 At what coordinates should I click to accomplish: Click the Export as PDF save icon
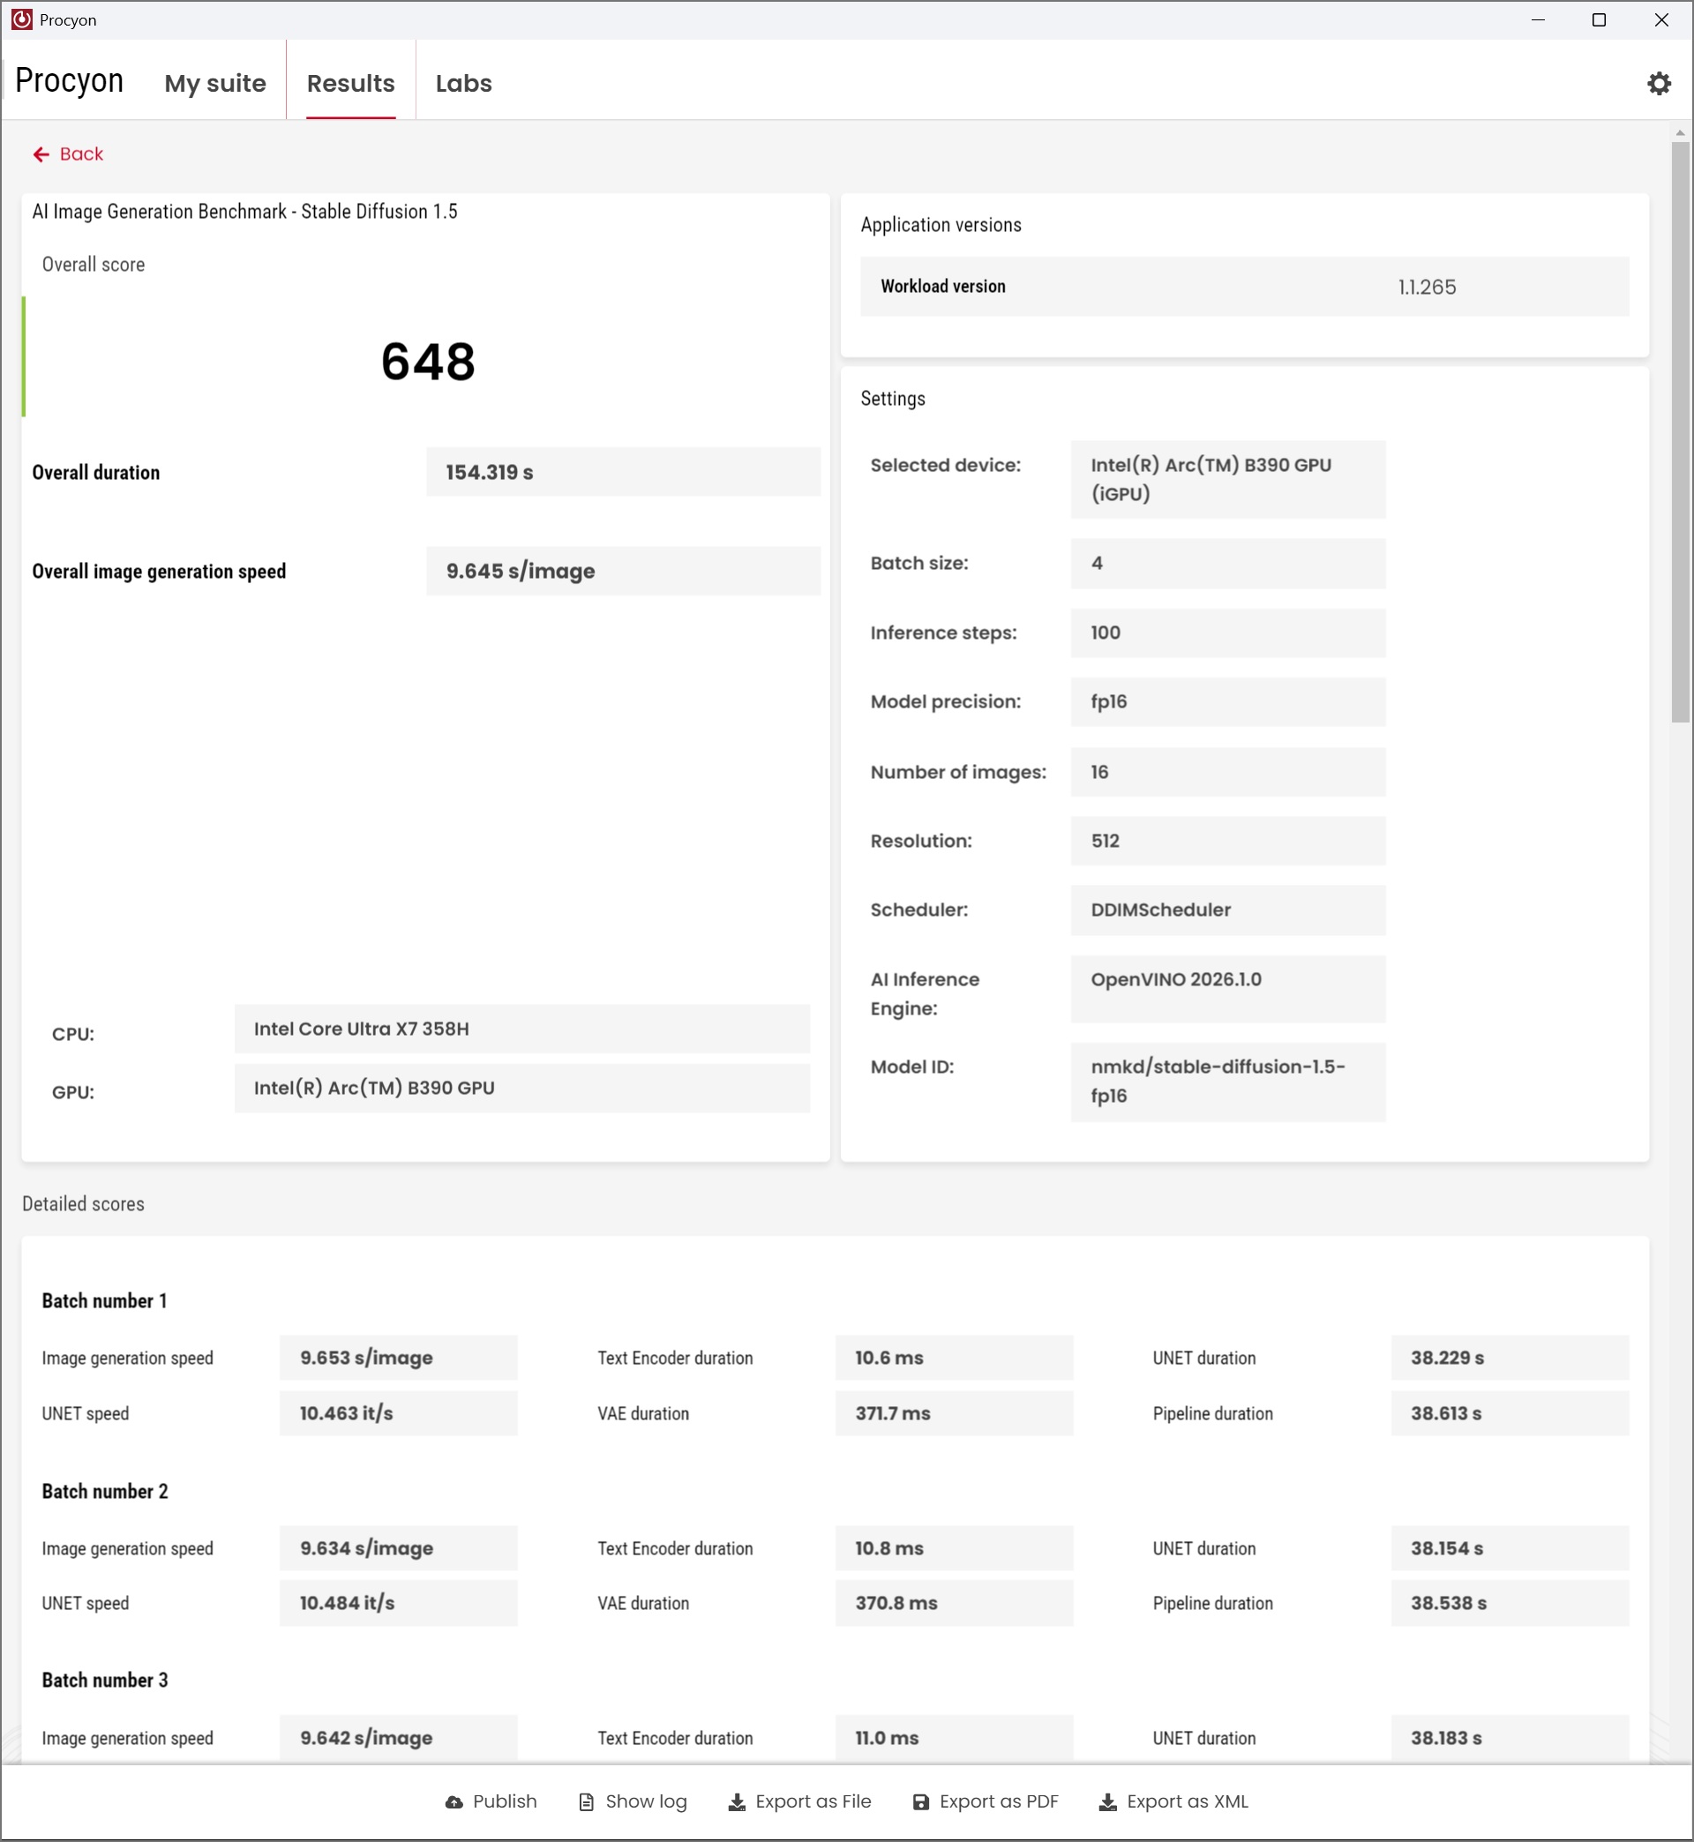pyautogui.click(x=921, y=1801)
